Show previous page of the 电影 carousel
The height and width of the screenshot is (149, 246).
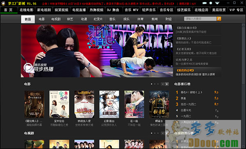coord(163,84)
